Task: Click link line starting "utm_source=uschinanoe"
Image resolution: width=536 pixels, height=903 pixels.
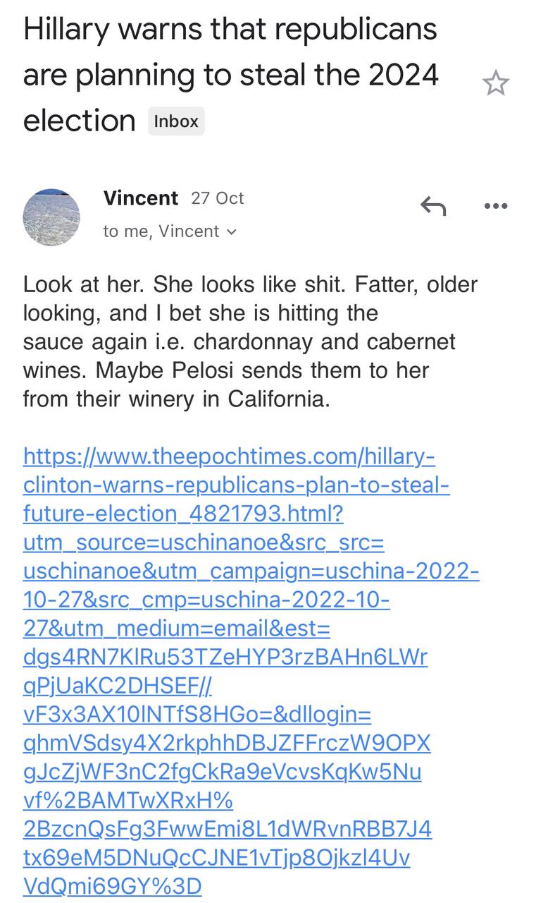Action: 204,543
